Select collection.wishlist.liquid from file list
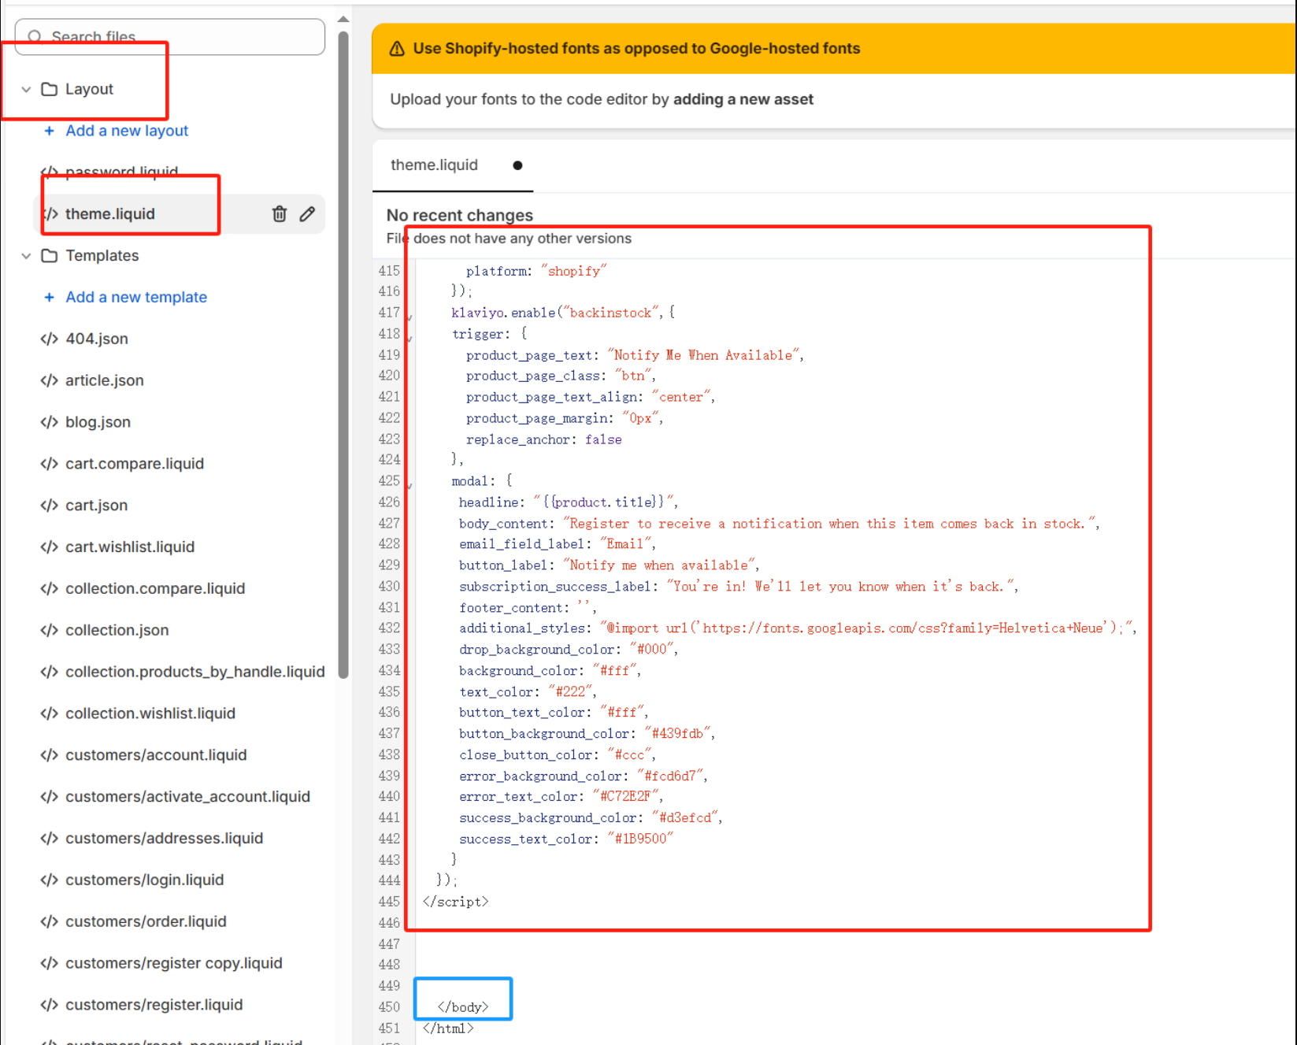Viewport: 1297px width, 1045px height. (x=150, y=713)
